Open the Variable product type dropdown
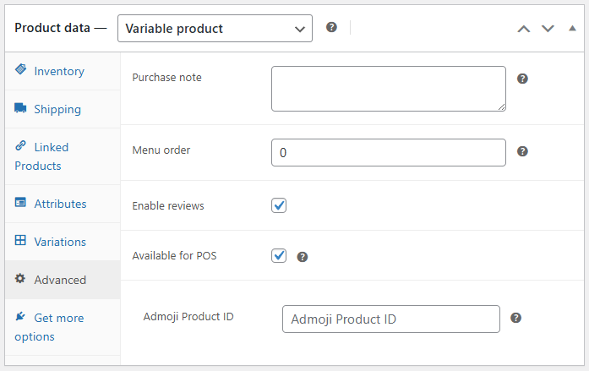This screenshot has height=371, width=589. pyautogui.click(x=215, y=29)
